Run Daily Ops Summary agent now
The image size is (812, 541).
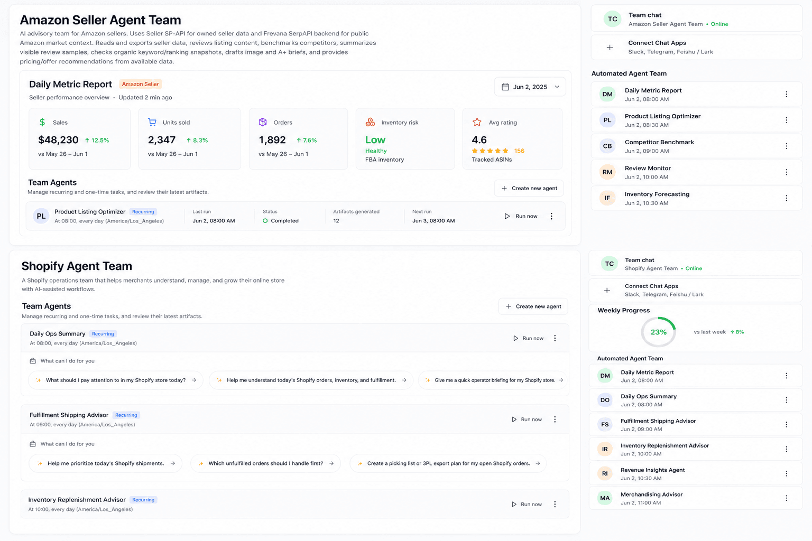528,338
